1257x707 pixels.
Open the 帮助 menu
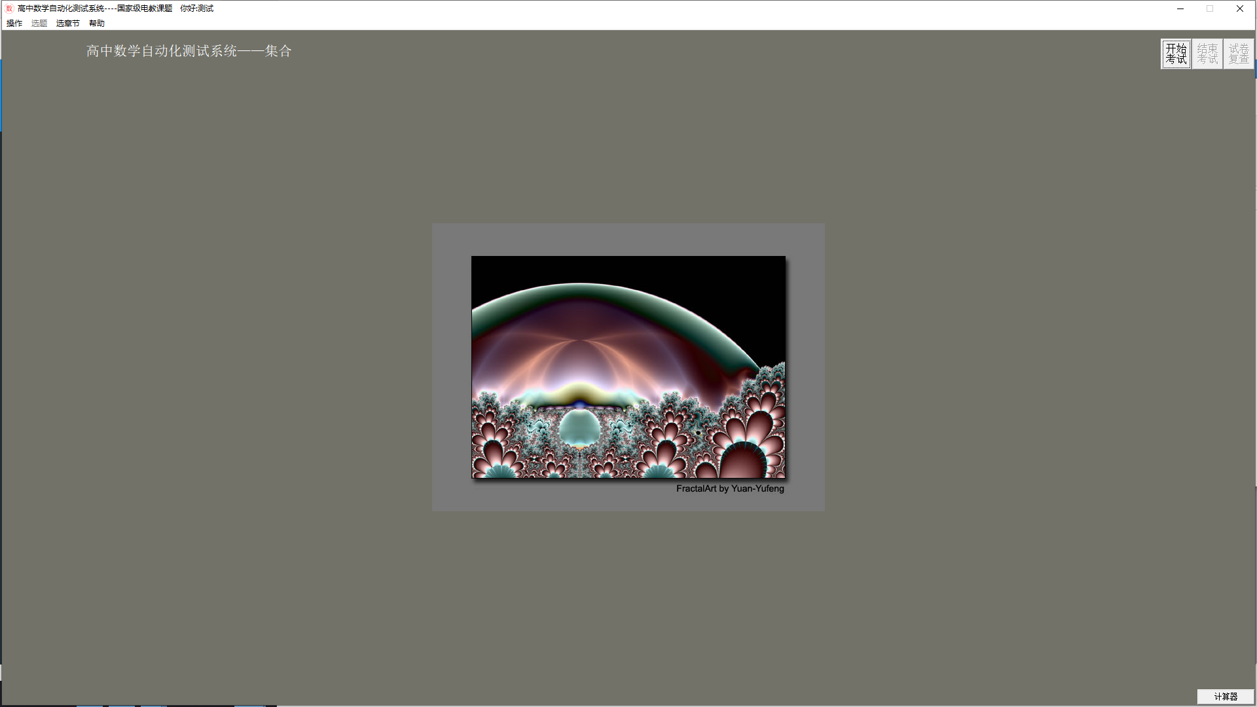97,24
